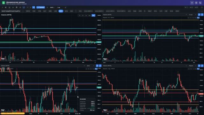Select the GAZP ticker tab
Viewport: 204px width, 115px height.
45,11
